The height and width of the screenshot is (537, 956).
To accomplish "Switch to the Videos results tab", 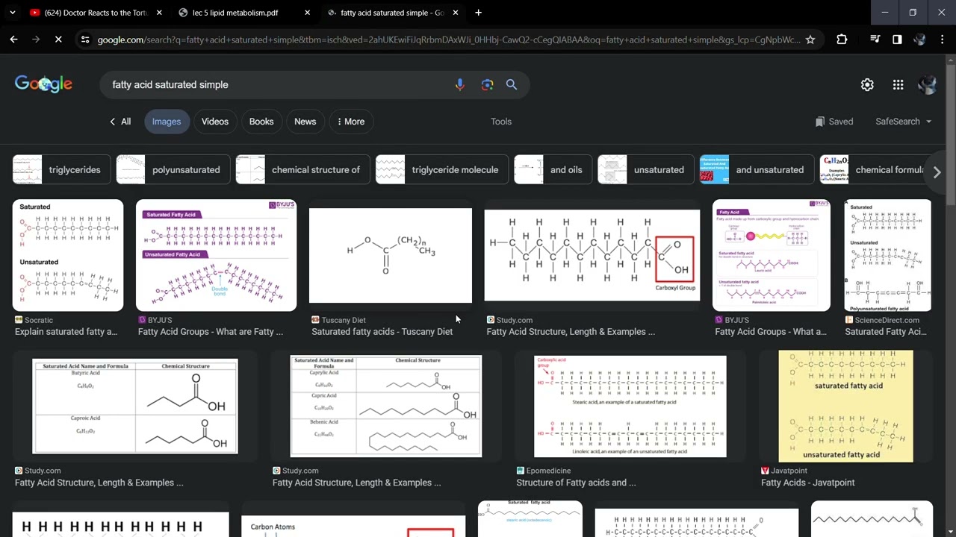I will pos(215,122).
